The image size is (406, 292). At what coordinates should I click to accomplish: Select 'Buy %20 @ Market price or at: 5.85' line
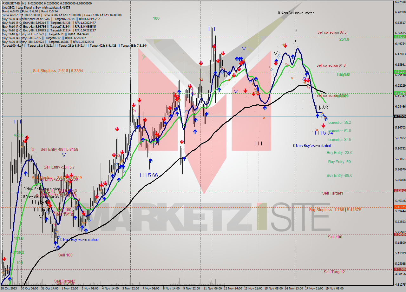[x=51, y=19]
